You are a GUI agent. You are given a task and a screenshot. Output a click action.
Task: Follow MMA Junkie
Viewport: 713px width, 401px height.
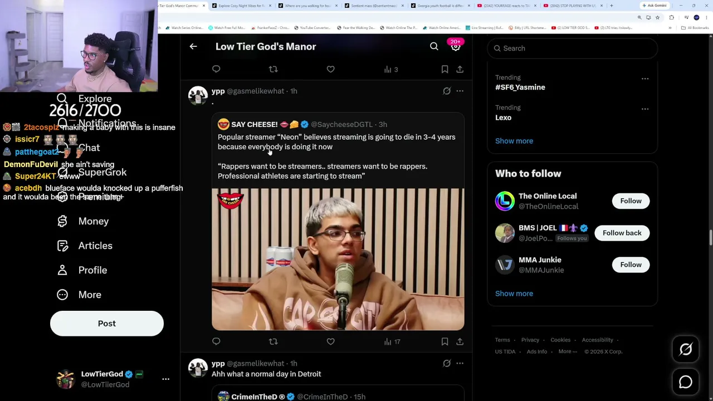[631, 265]
